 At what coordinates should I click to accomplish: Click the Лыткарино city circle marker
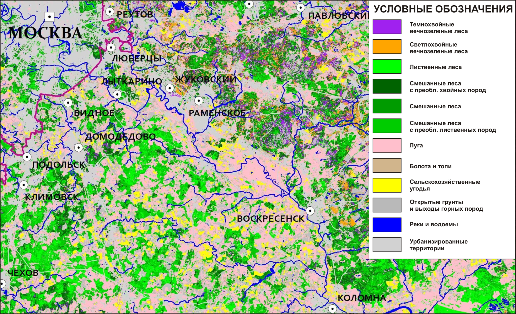click(117, 95)
